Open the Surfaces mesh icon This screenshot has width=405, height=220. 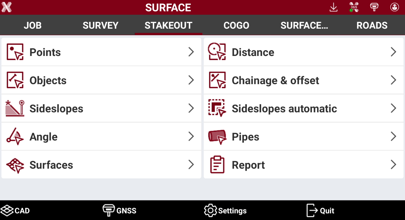click(15, 165)
